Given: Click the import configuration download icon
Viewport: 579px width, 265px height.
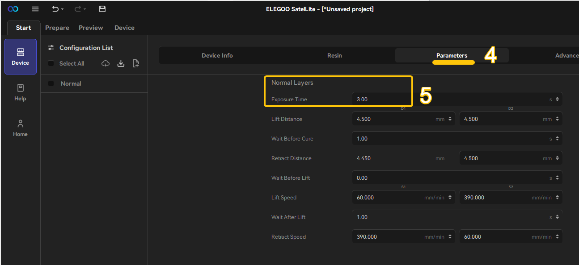Looking at the screenshot, I should point(121,64).
